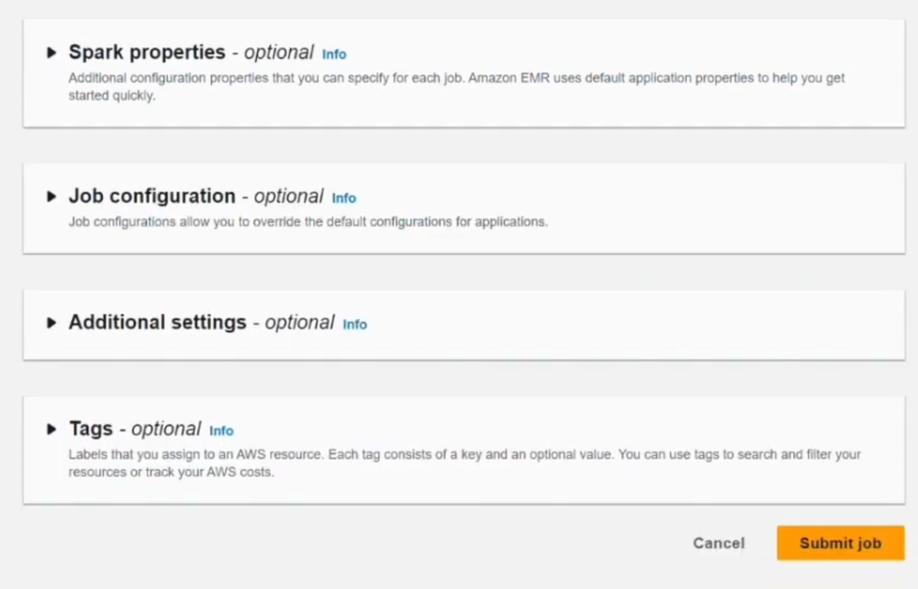
Task: Open the Info link for Spark properties
Action: tap(334, 54)
